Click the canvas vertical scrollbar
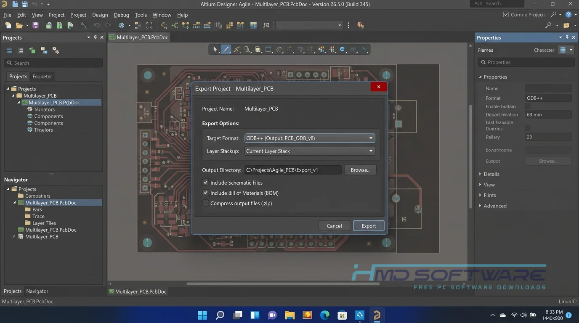 (x=471, y=156)
